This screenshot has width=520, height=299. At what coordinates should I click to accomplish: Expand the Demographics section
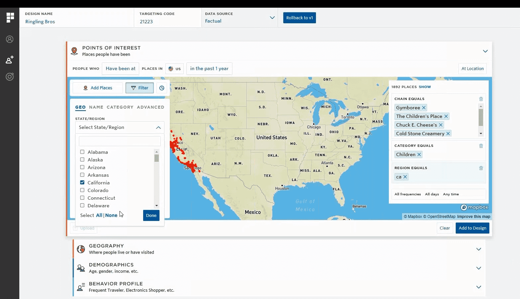click(x=479, y=268)
